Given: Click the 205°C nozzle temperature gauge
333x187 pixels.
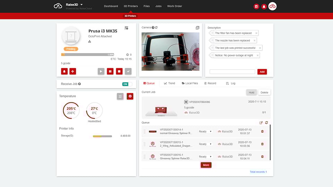Looking at the screenshot, I should [x=71, y=110].
